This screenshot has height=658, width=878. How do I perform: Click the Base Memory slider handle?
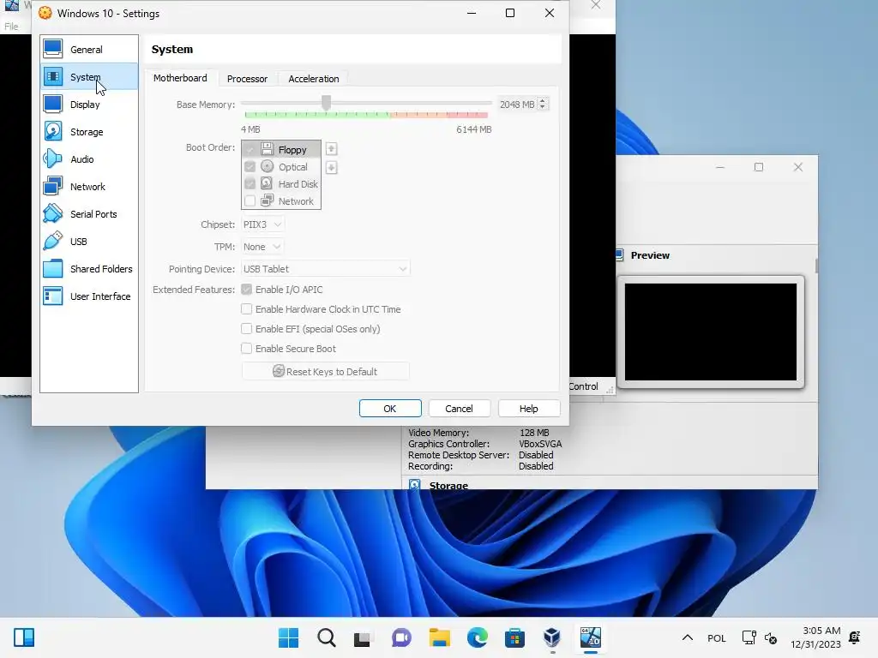[x=327, y=103]
